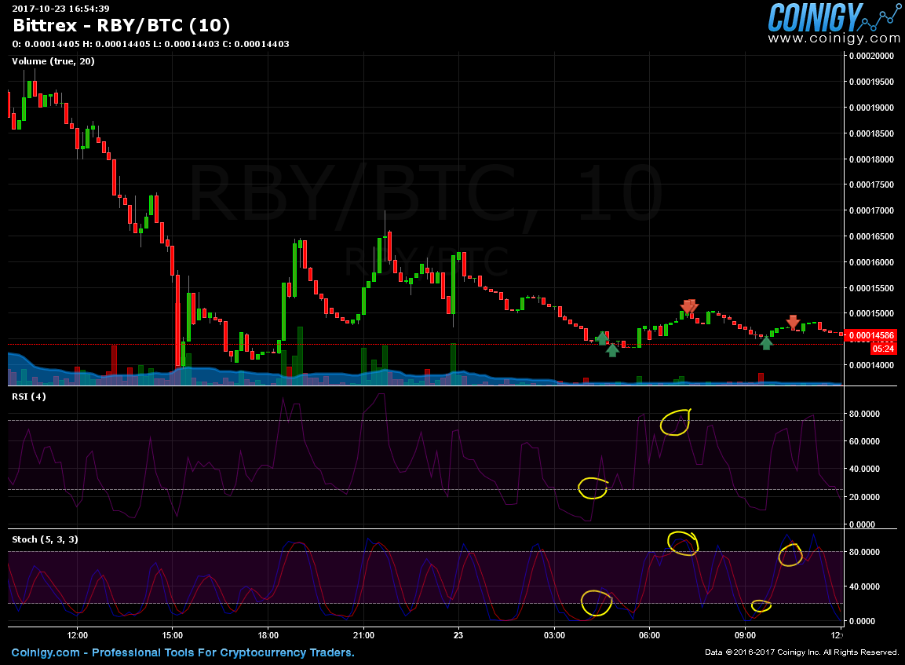Viewport: 905px width, 665px height.
Task: Click the 40.0000 label on the Stoch axis
Action: [865, 586]
